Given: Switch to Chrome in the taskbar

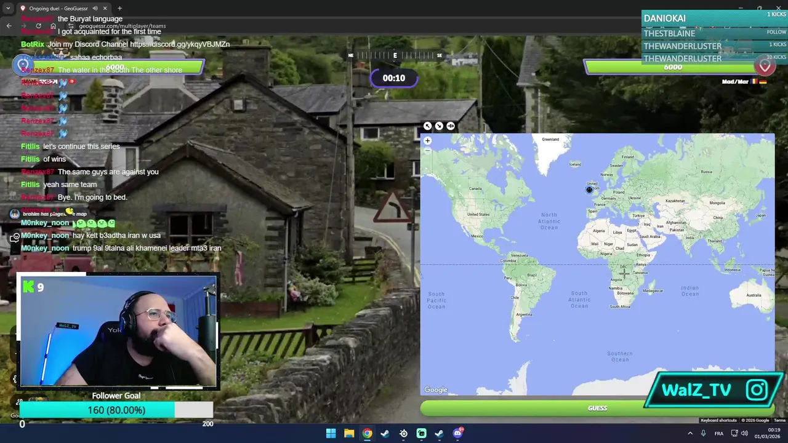Looking at the screenshot, I should pos(367,433).
